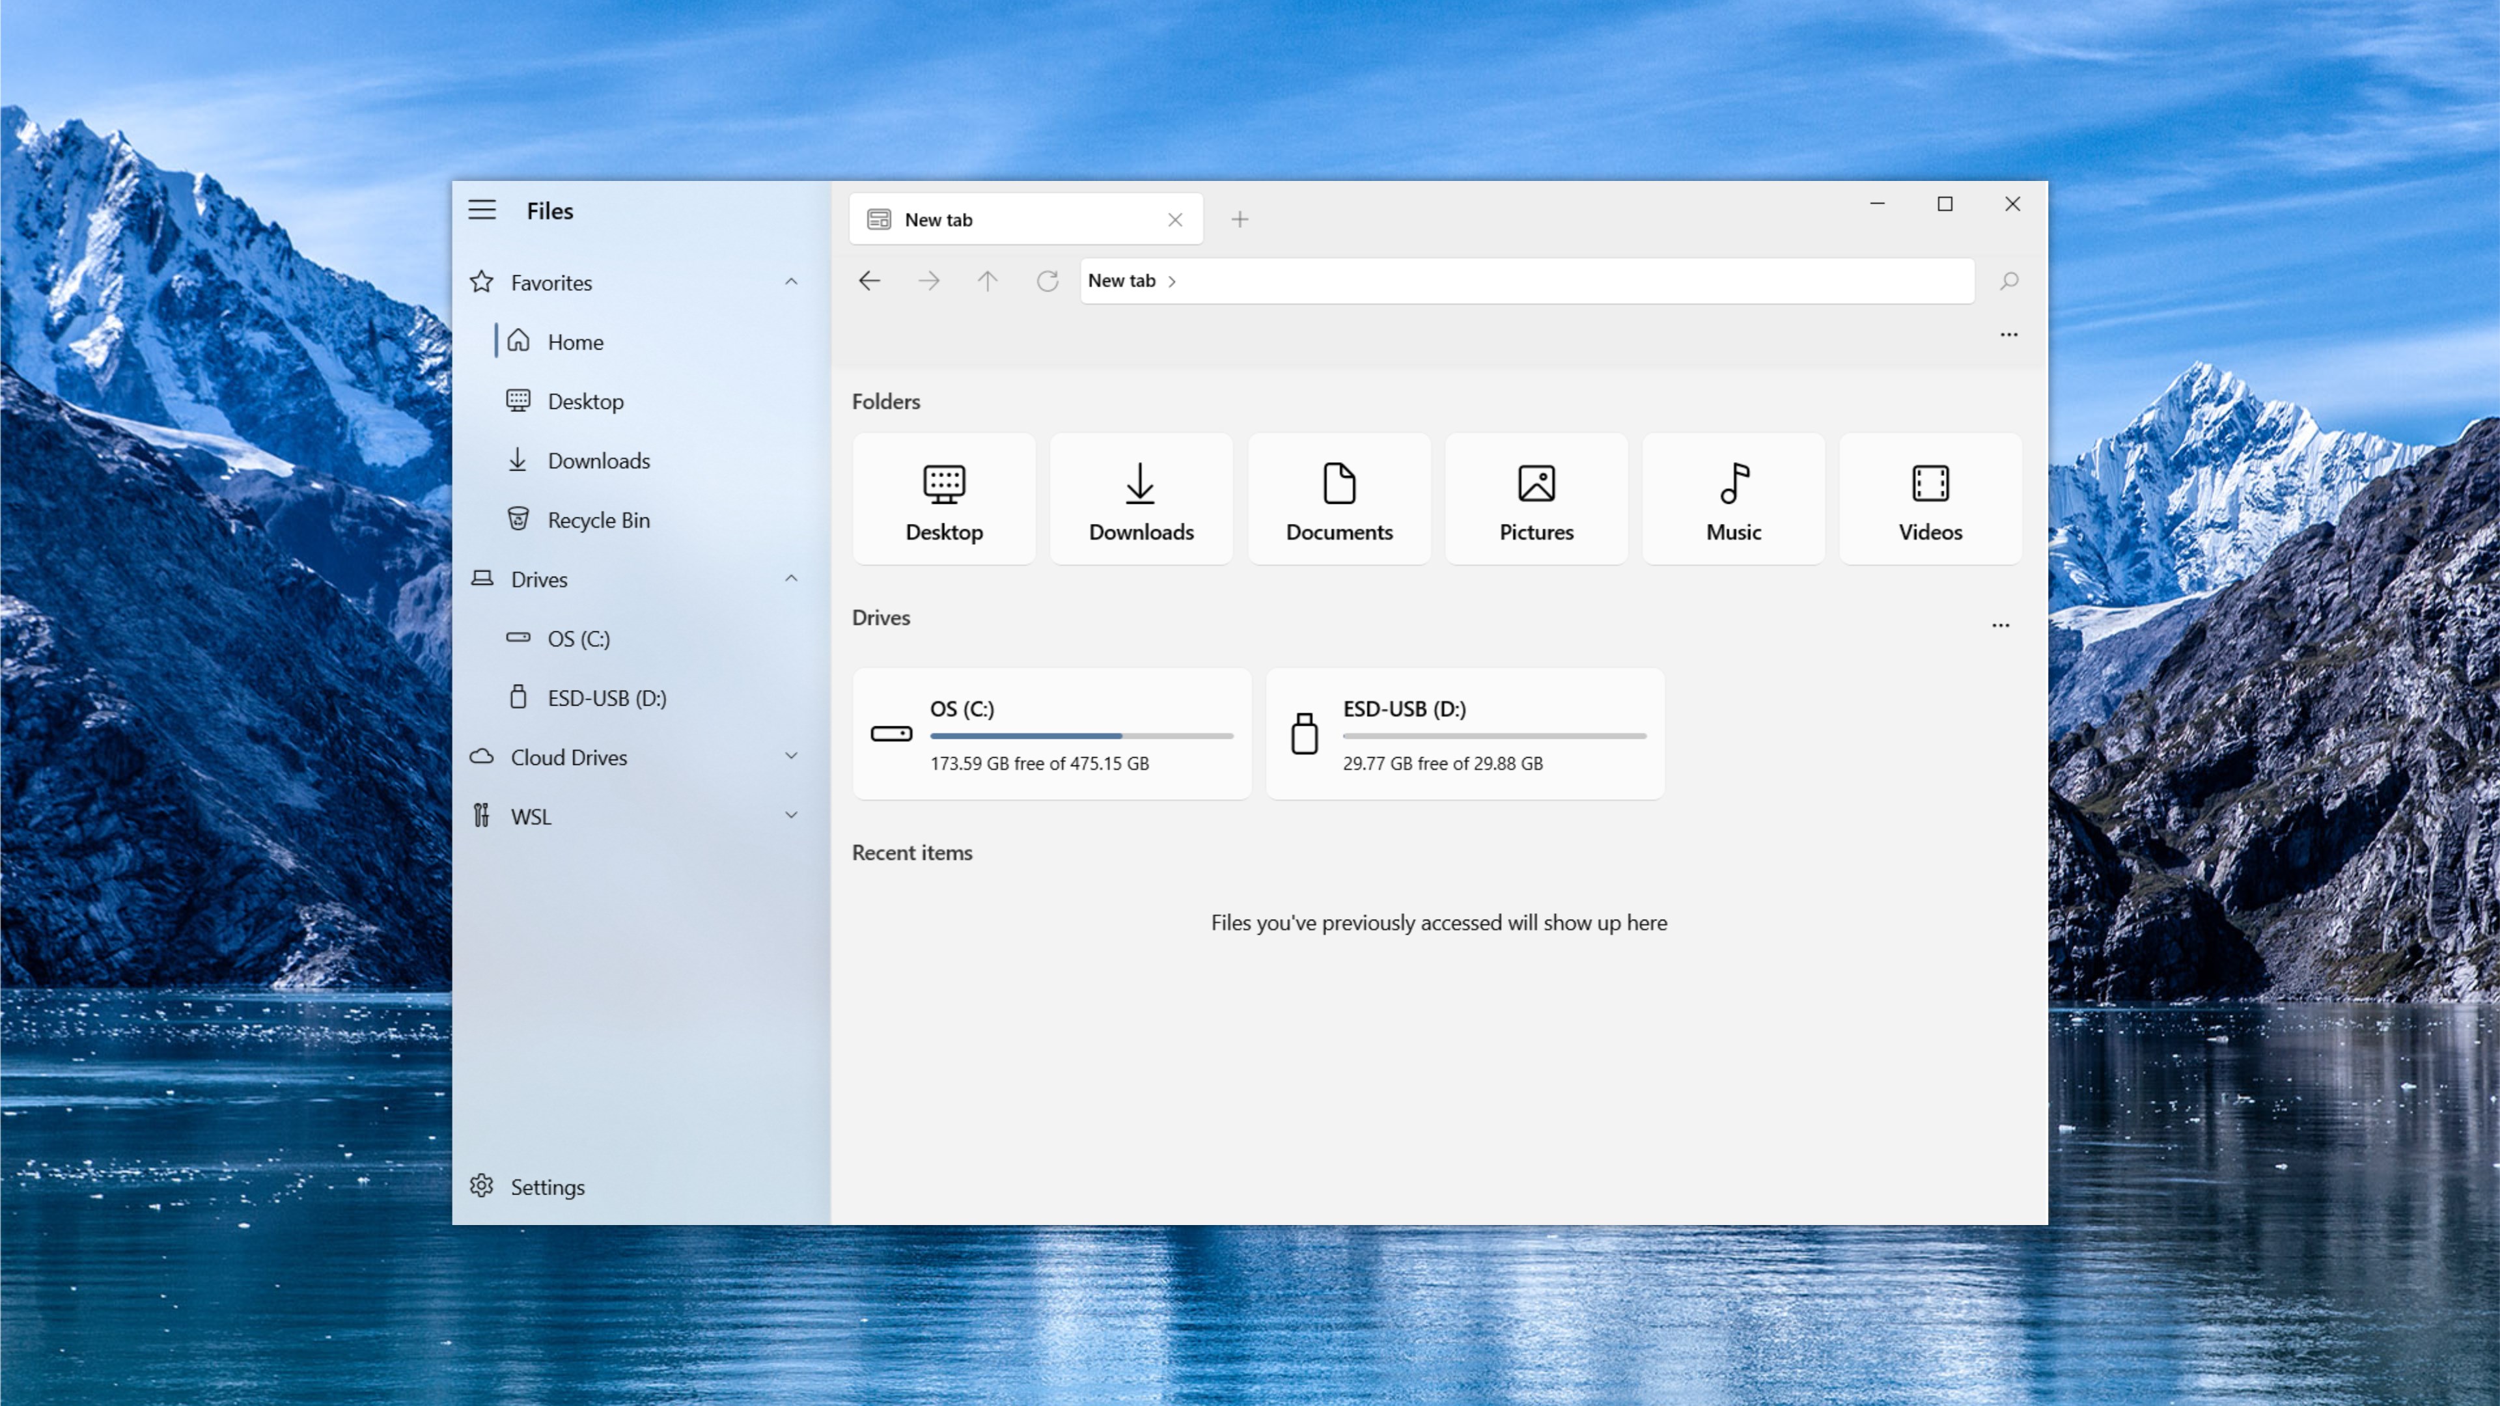The image size is (2500, 1406).
Task: Expand the Cloud Drives section
Action: point(791,756)
